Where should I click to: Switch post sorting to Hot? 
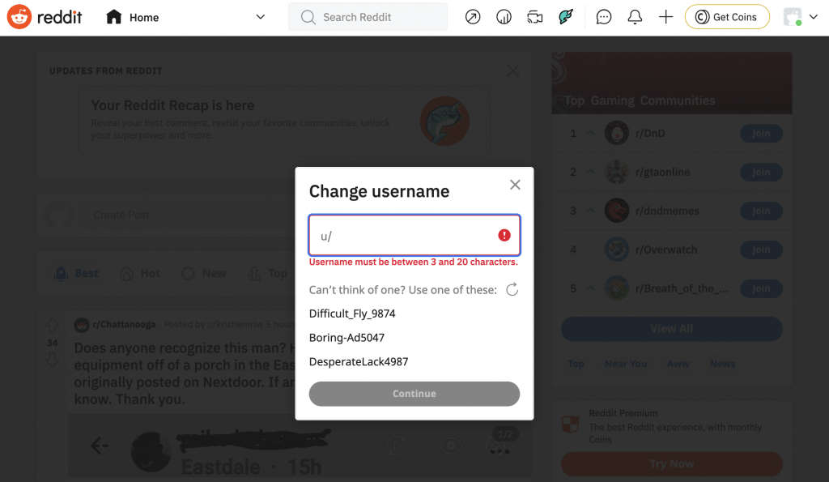[139, 274]
